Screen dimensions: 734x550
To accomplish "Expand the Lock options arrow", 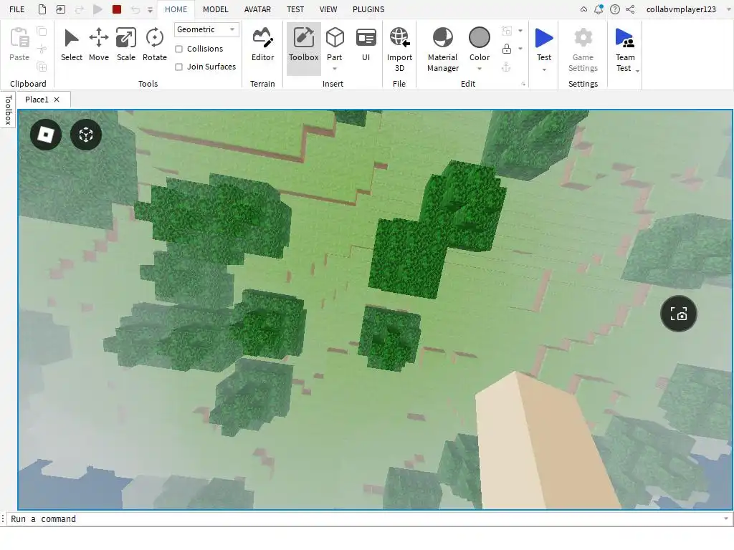I will coord(520,49).
